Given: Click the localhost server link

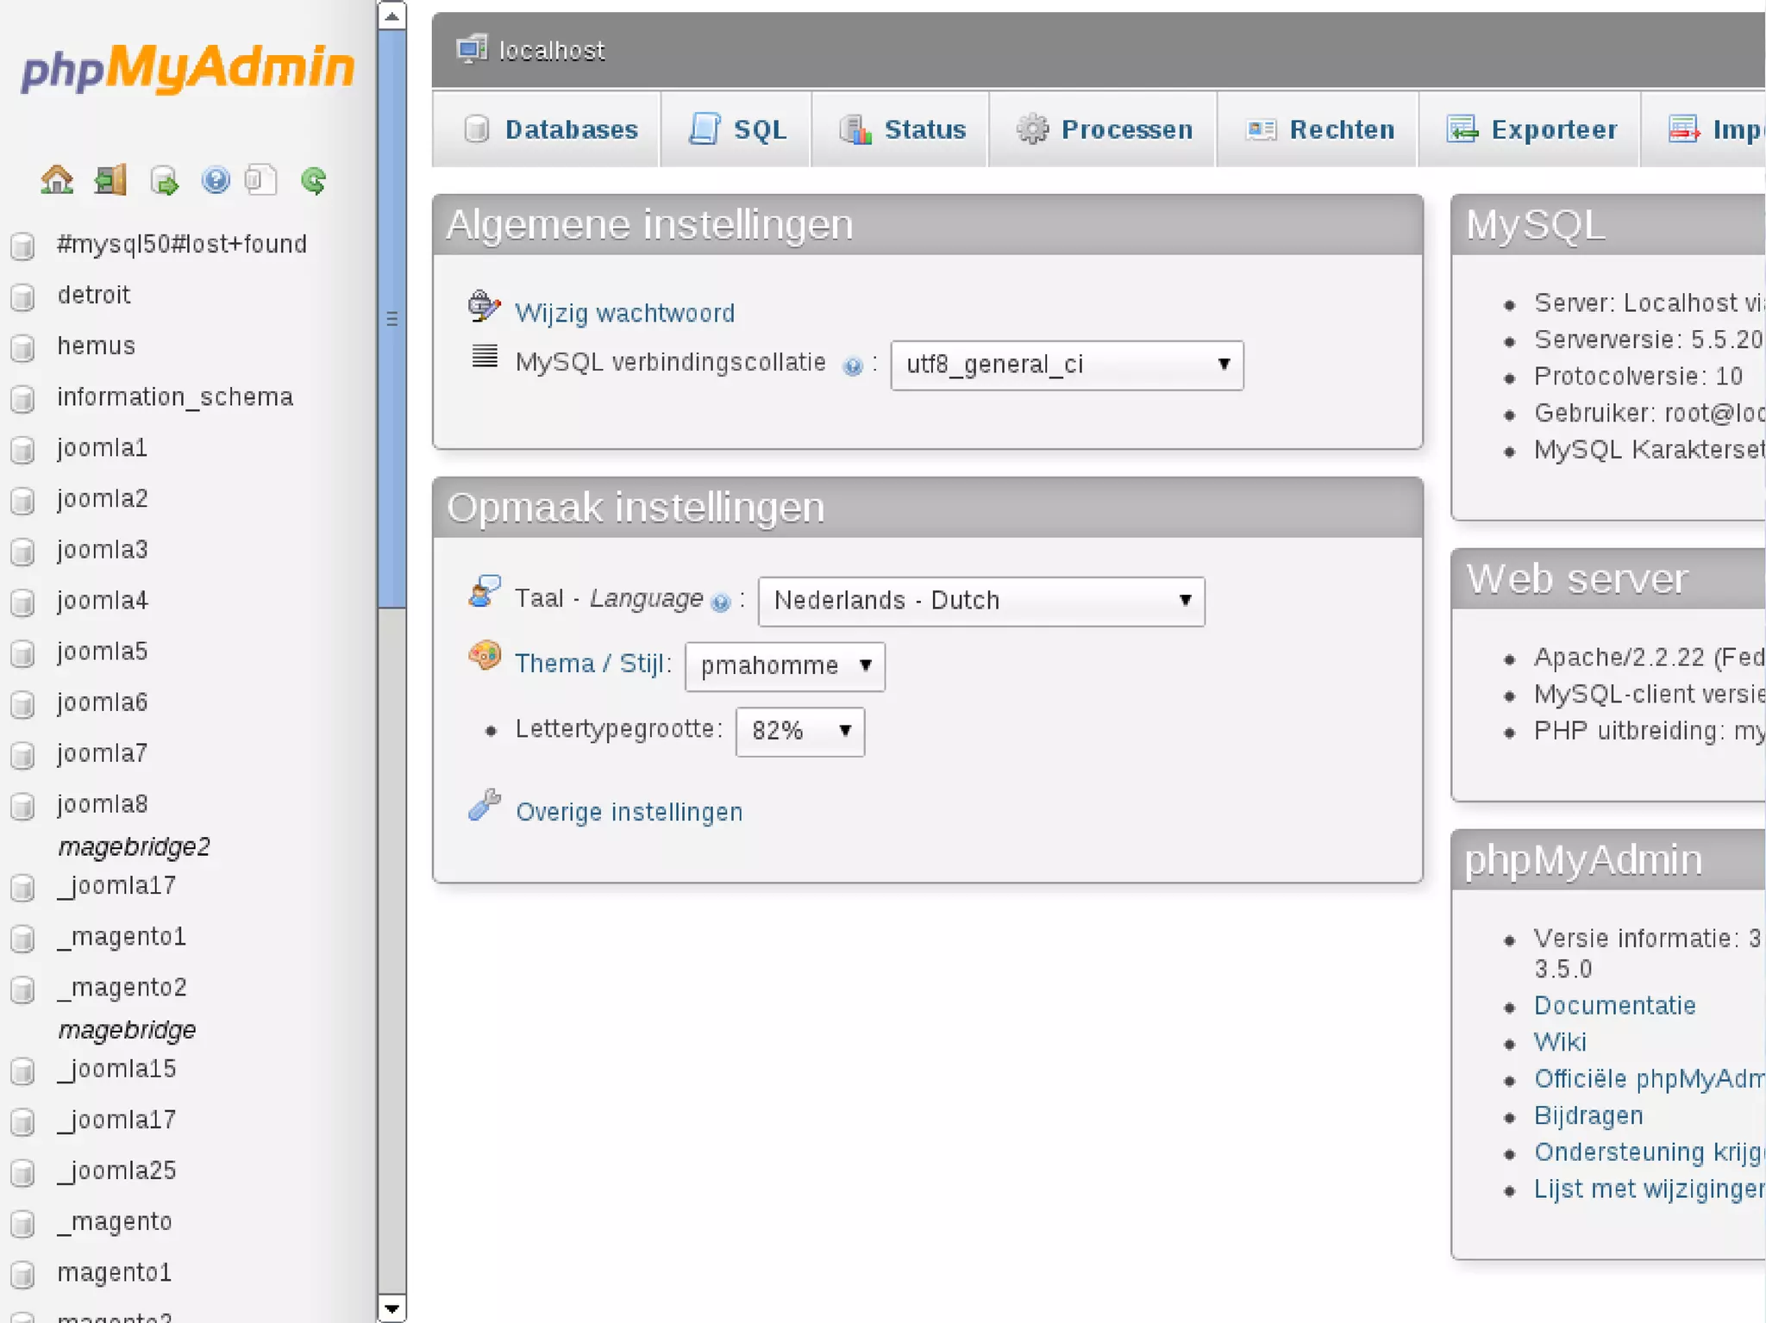Looking at the screenshot, I should coord(552,51).
